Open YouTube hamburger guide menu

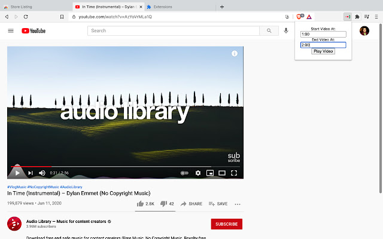click(x=11, y=30)
